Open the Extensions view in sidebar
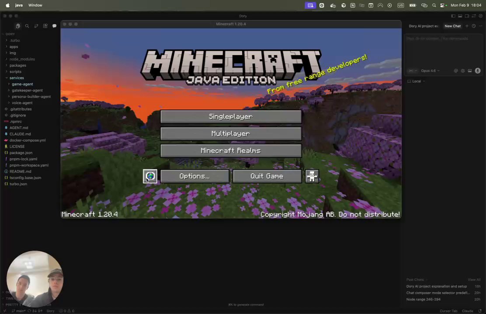This screenshot has width=486, height=314. pyautogui.click(x=45, y=26)
